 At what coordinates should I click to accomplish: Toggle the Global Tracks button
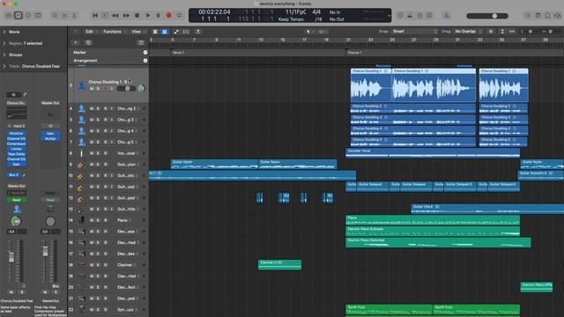[141, 43]
